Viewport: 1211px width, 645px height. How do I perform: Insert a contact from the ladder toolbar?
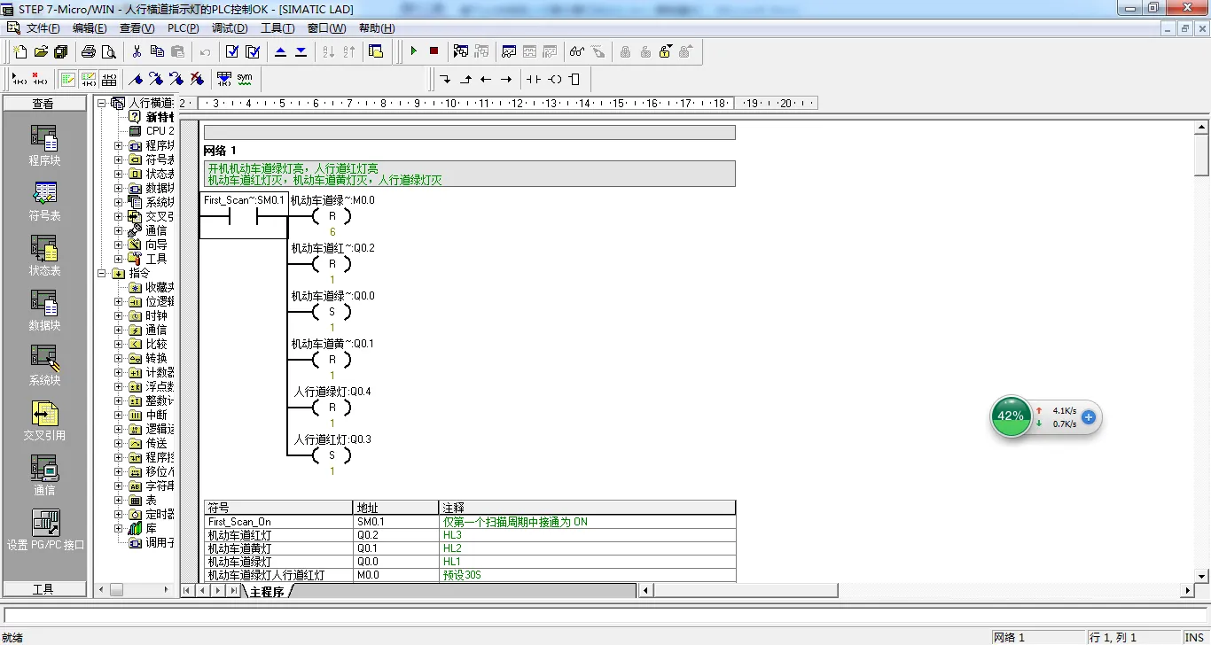click(x=533, y=79)
